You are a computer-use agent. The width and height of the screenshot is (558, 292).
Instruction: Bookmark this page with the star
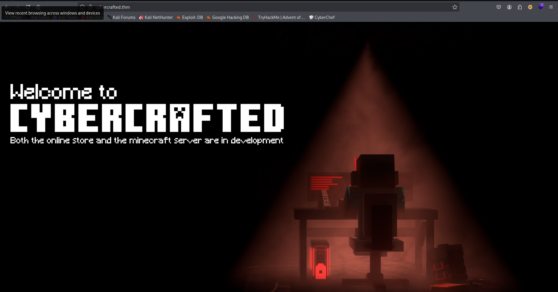(x=455, y=7)
